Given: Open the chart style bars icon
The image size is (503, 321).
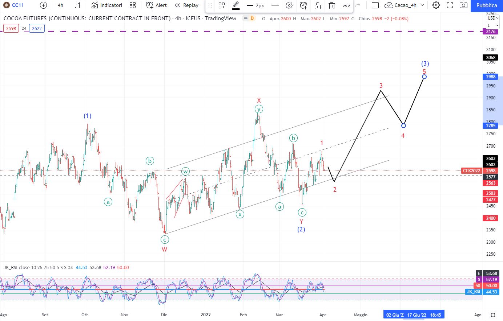Looking at the screenshot, I should coord(78,5).
